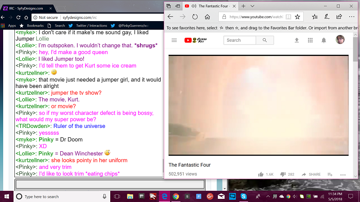Open @PinkyGuerrero bookmark

130,26
